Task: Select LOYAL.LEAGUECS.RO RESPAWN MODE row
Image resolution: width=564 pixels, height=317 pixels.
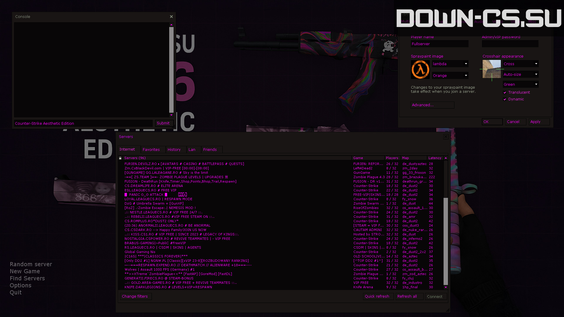Action: point(281,199)
